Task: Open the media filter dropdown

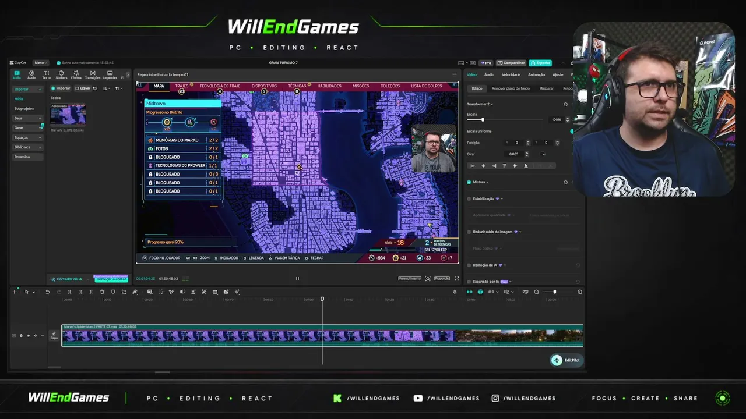Action: click(x=118, y=88)
